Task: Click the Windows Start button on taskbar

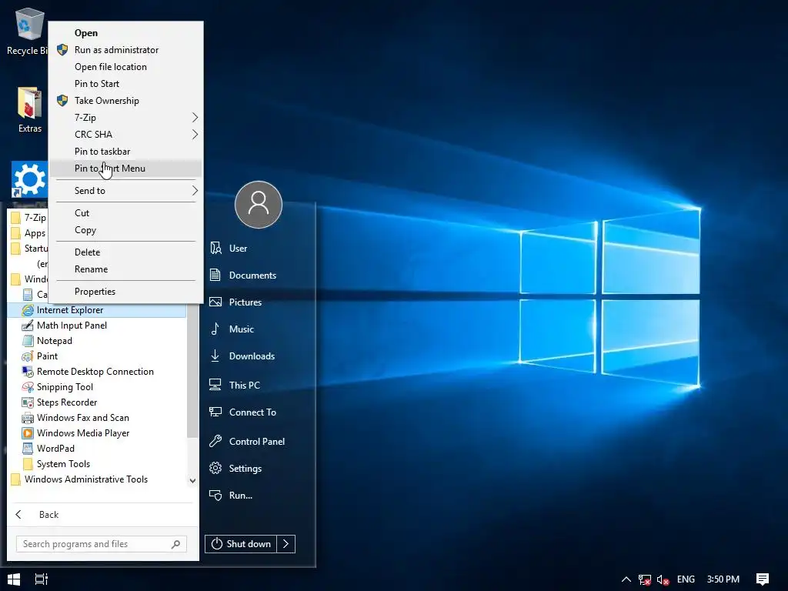Action: tap(14, 579)
